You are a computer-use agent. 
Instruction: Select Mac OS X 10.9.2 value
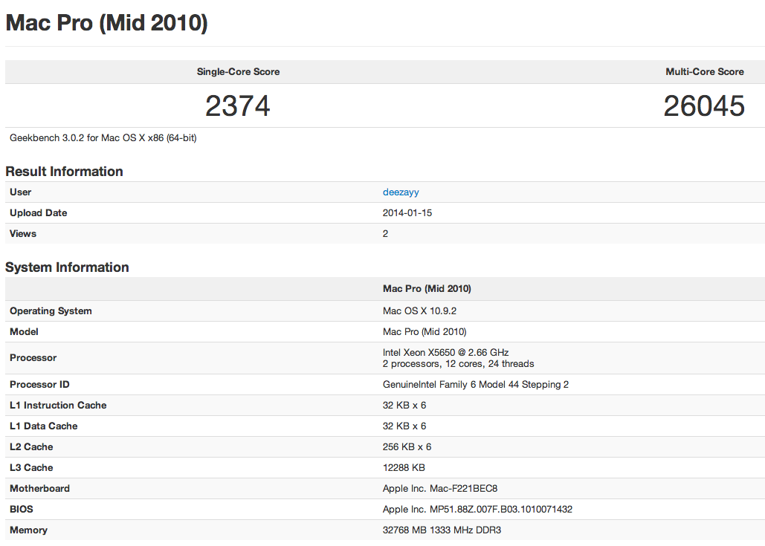tap(419, 311)
